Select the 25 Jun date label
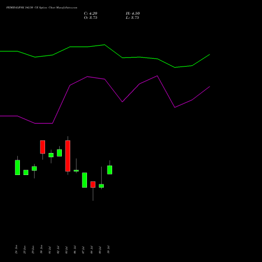Screen dimensions: 262x262 [x=25, y=249]
